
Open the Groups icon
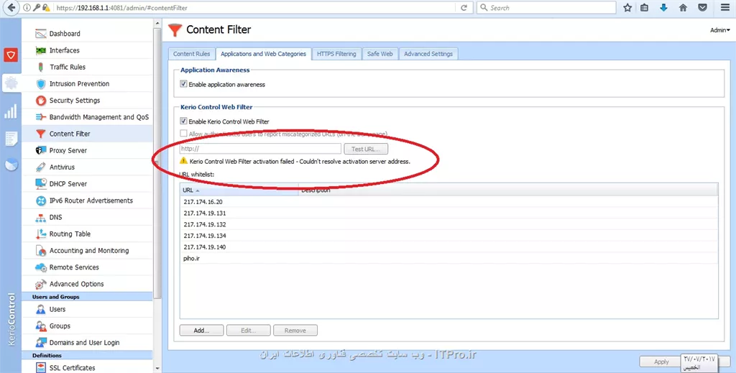(41, 326)
